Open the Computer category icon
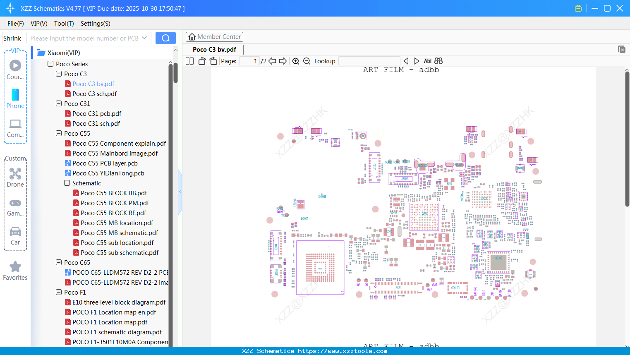The image size is (630, 355). click(x=15, y=128)
